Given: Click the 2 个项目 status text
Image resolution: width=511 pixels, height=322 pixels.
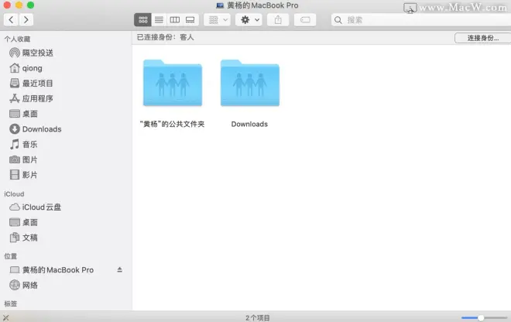Looking at the screenshot, I should click(x=258, y=318).
